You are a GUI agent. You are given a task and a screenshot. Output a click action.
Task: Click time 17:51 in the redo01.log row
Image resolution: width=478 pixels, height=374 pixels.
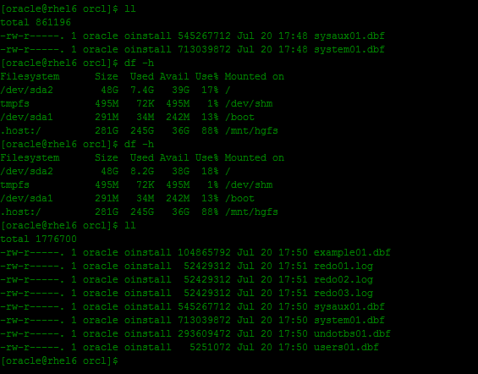coord(293,266)
